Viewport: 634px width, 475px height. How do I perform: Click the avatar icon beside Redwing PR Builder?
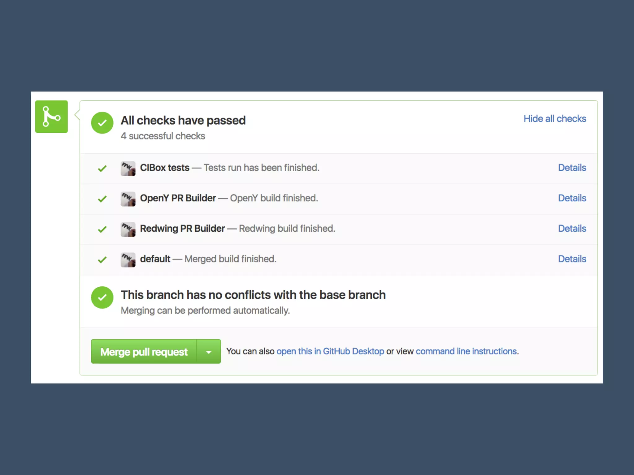point(128,229)
